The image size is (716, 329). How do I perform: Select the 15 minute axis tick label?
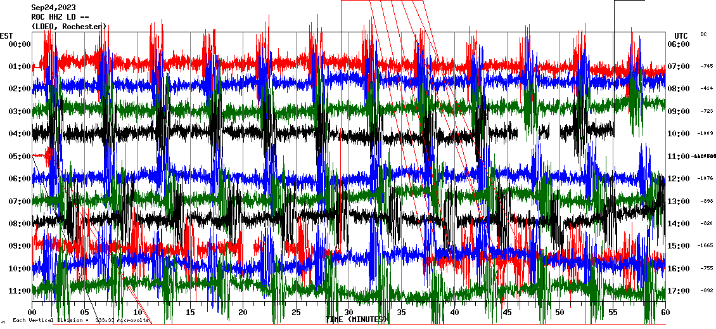[x=190, y=313]
